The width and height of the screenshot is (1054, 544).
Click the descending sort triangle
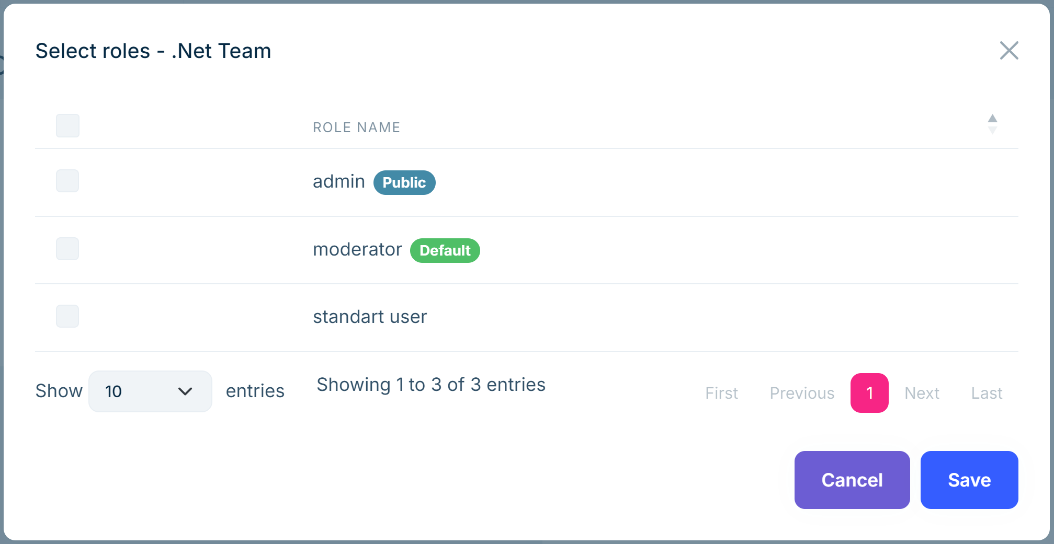pyautogui.click(x=992, y=130)
